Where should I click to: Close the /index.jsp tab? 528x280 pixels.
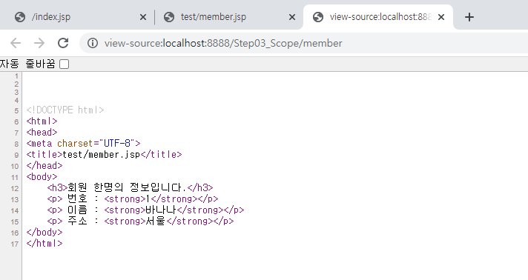pos(143,17)
